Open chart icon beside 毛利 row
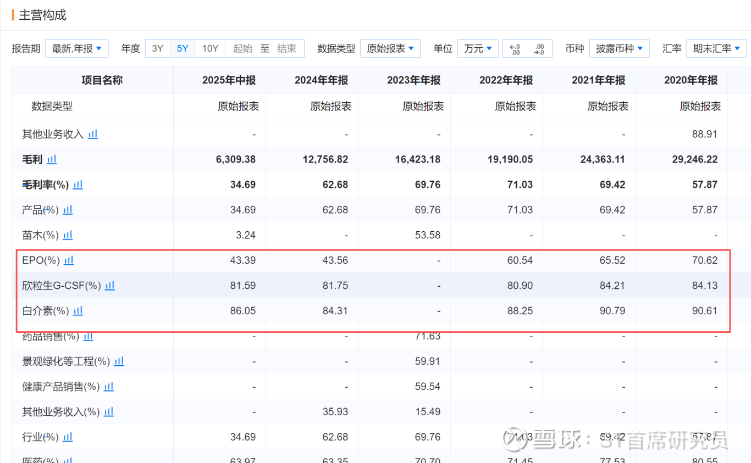Viewport: 751px width, 463px height. pos(52,159)
